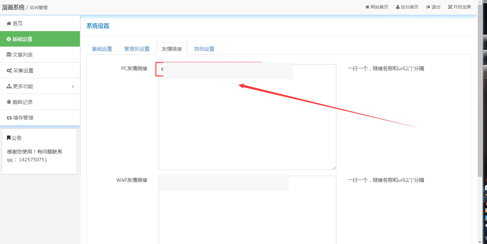Viewport: 487px width, 244px height.
Task: Open the 其他设置 tab
Action: click(x=204, y=49)
